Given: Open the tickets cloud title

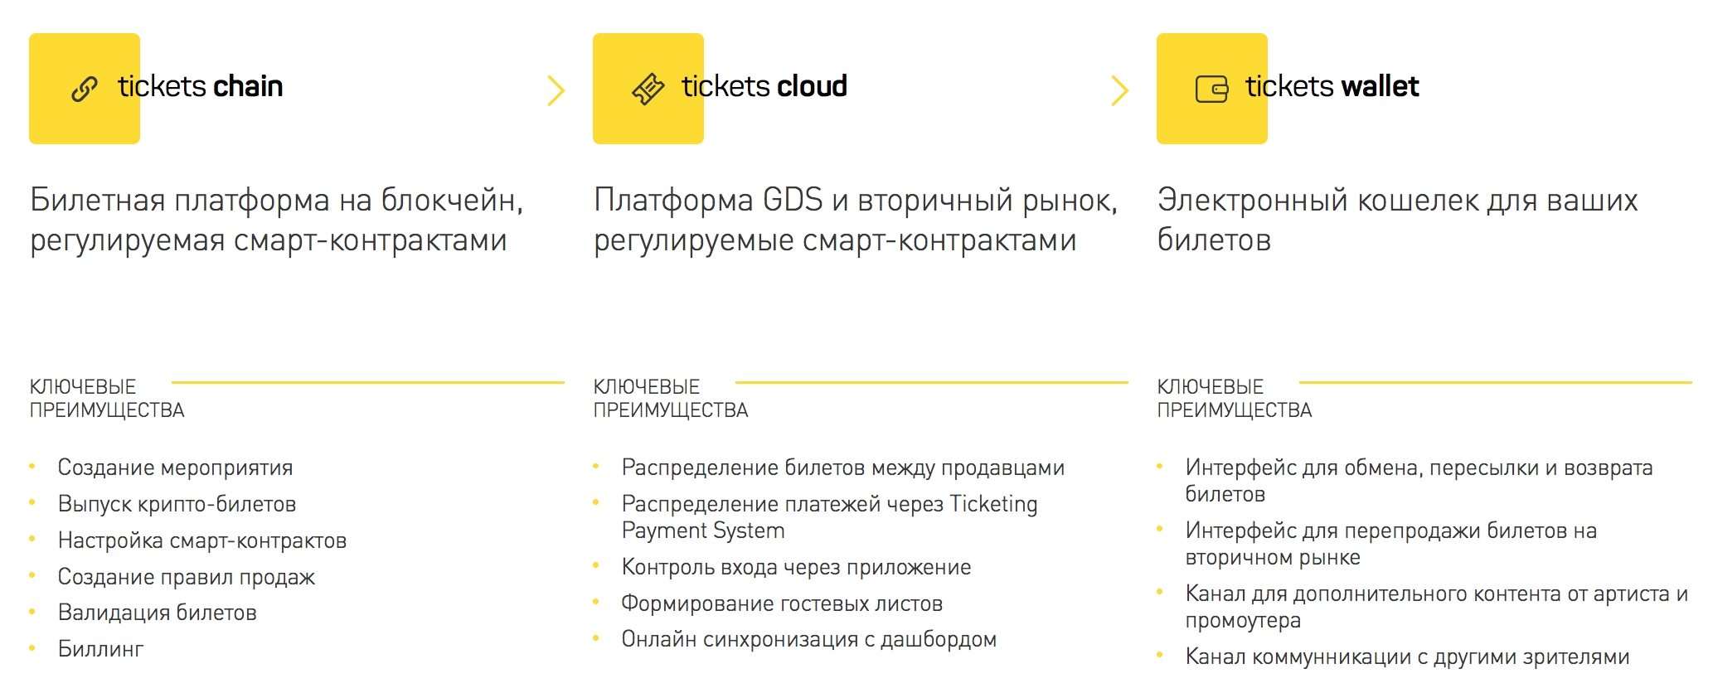Looking at the screenshot, I should coord(764,86).
